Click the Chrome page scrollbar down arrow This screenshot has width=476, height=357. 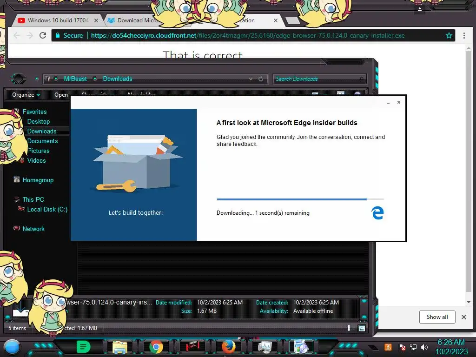point(469,302)
